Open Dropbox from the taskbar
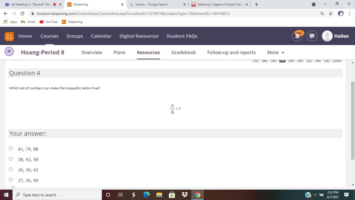355x200 pixels. 185,195
